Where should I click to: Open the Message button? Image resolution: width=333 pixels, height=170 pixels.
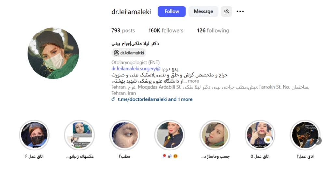(x=203, y=11)
